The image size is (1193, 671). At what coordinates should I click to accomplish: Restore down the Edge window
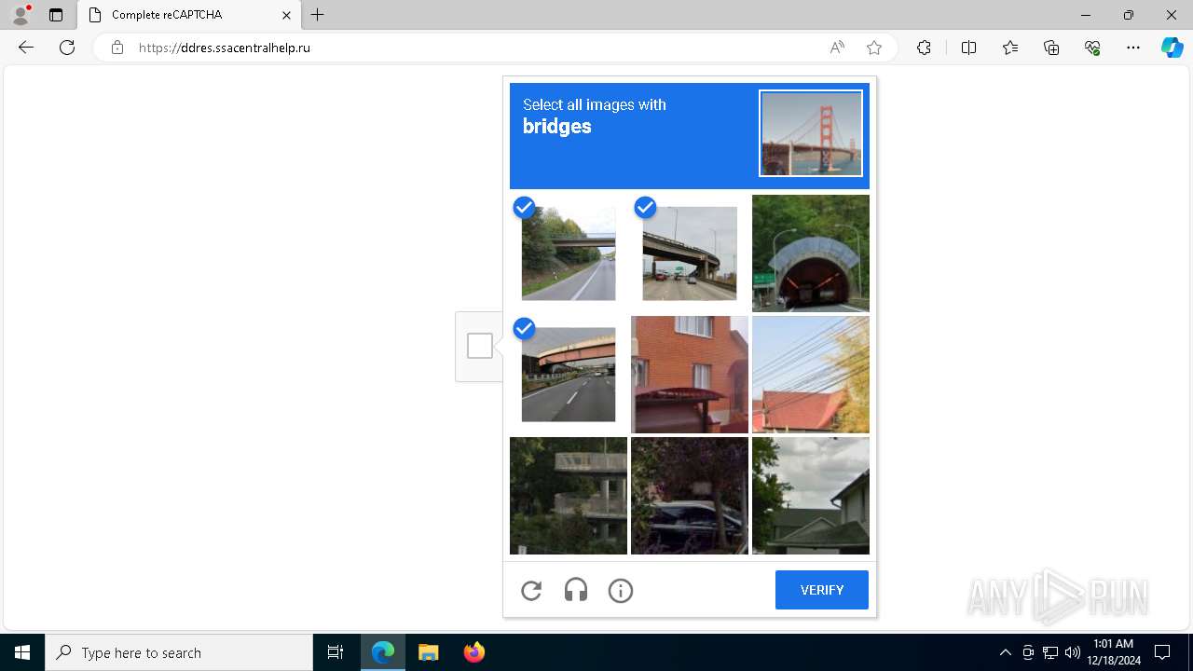(x=1129, y=15)
